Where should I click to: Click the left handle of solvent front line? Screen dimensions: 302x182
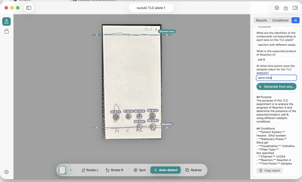click(x=97, y=35)
